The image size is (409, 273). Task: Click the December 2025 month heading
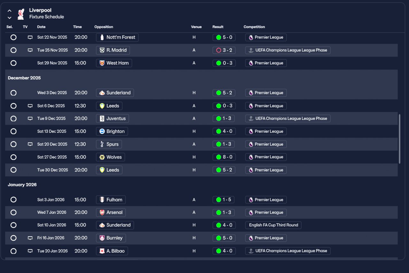[x=24, y=78]
